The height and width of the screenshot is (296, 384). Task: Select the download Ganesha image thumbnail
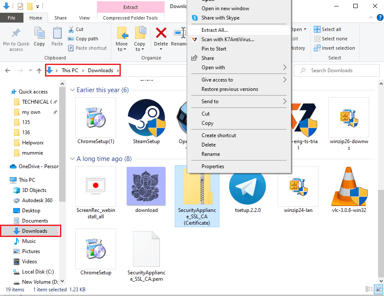click(146, 186)
